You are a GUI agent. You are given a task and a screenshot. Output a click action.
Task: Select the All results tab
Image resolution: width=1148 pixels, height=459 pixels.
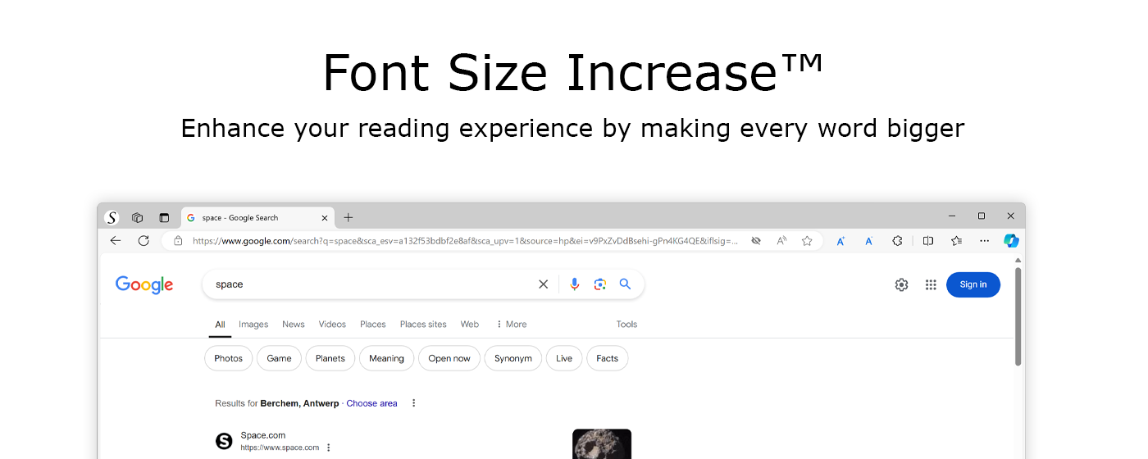point(220,325)
